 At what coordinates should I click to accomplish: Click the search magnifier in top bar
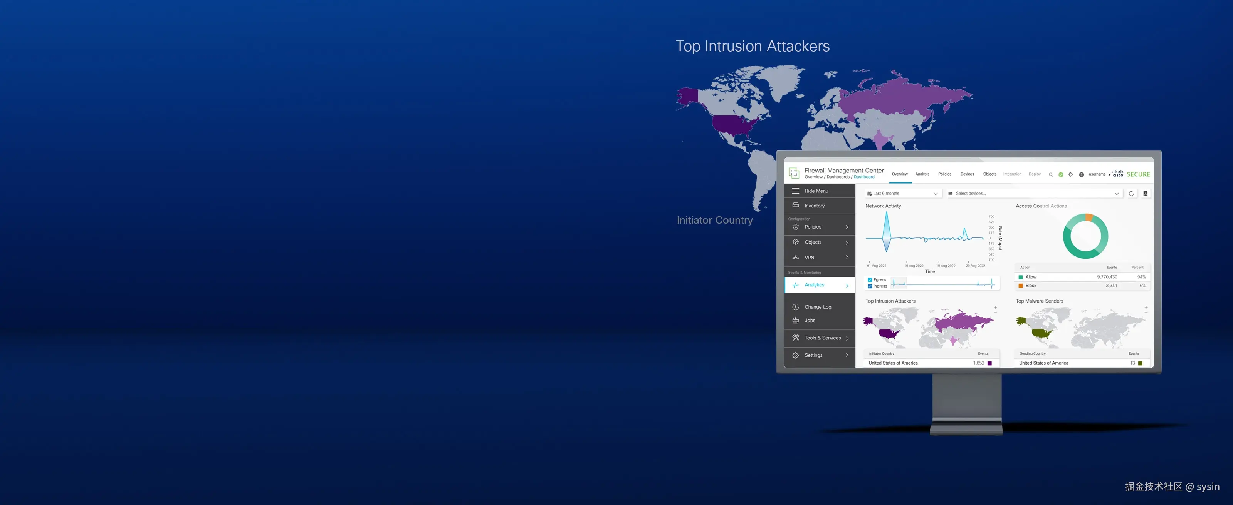tap(1051, 174)
